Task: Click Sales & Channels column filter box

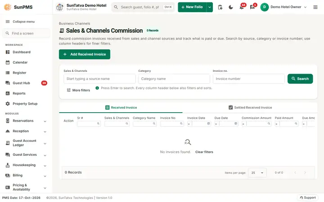Action: pos(117,124)
